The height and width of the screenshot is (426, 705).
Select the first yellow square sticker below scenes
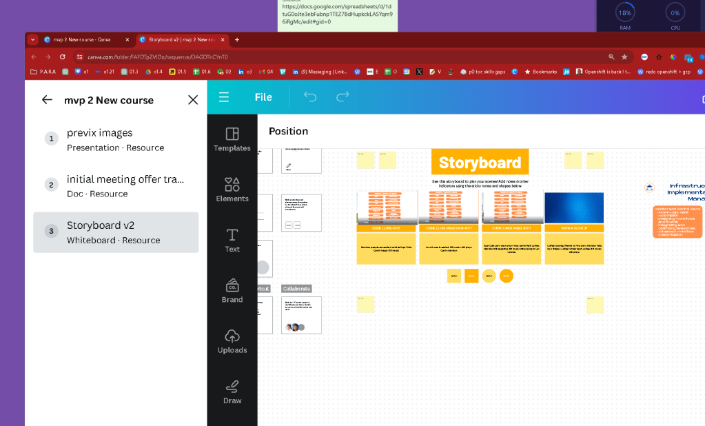click(x=454, y=276)
